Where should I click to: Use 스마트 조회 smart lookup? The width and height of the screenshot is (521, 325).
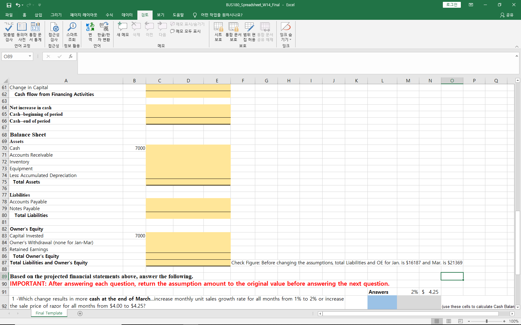72,31
